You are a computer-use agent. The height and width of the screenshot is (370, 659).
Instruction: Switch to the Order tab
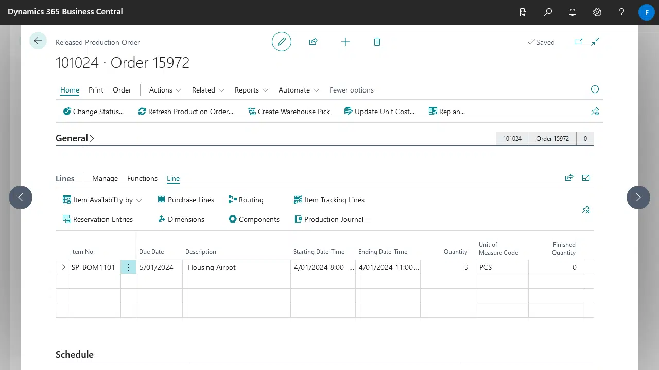pos(122,90)
